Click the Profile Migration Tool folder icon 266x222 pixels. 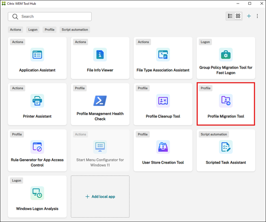[x=226, y=101]
